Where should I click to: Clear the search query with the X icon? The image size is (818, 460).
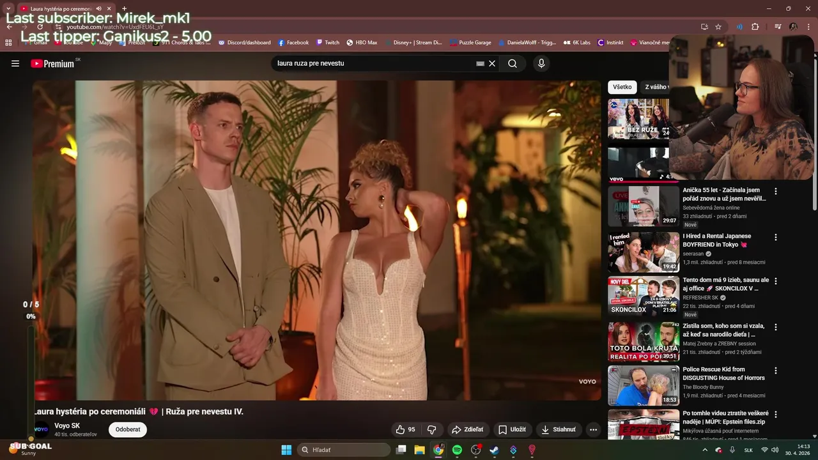click(x=492, y=63)
